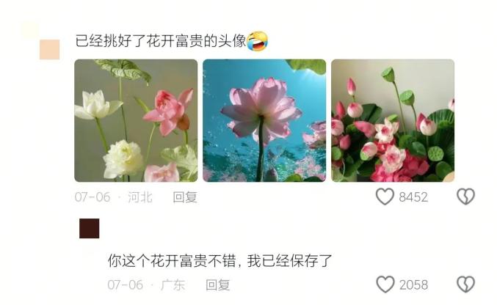Click the 07-06 date on the reply
Screen dimensions: 497x305
pos(126,285)
